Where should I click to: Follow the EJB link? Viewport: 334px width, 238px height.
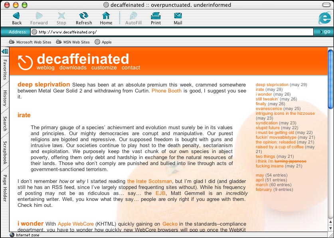(160, 193)
